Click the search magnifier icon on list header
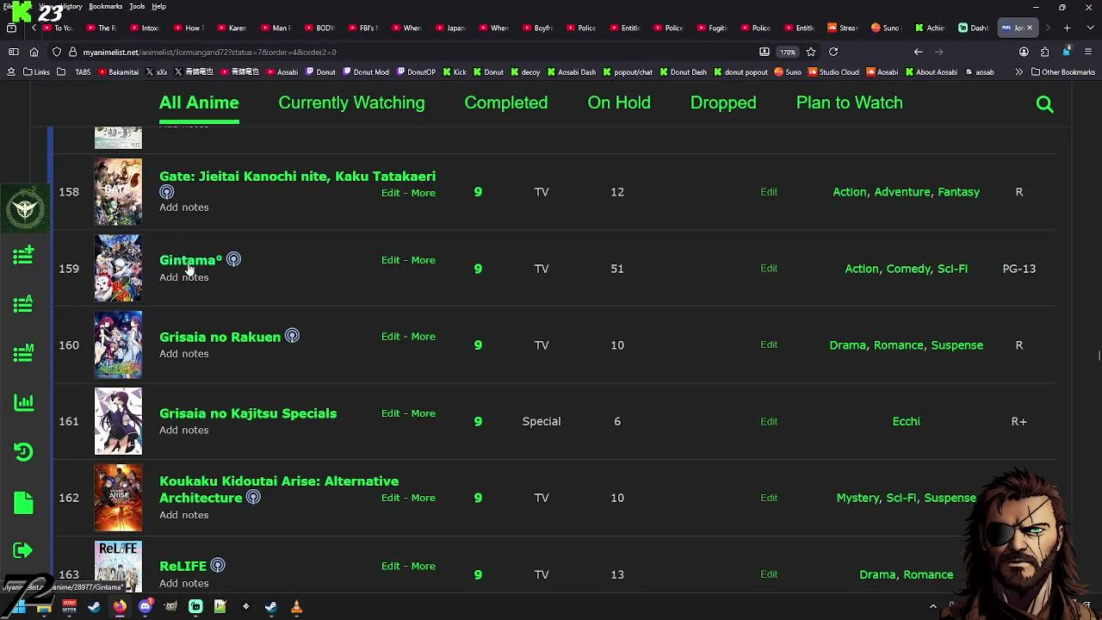 click(x=1044, y=104)
